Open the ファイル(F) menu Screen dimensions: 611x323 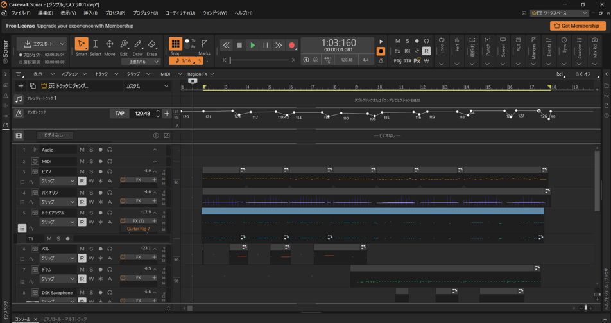(21, 13)
